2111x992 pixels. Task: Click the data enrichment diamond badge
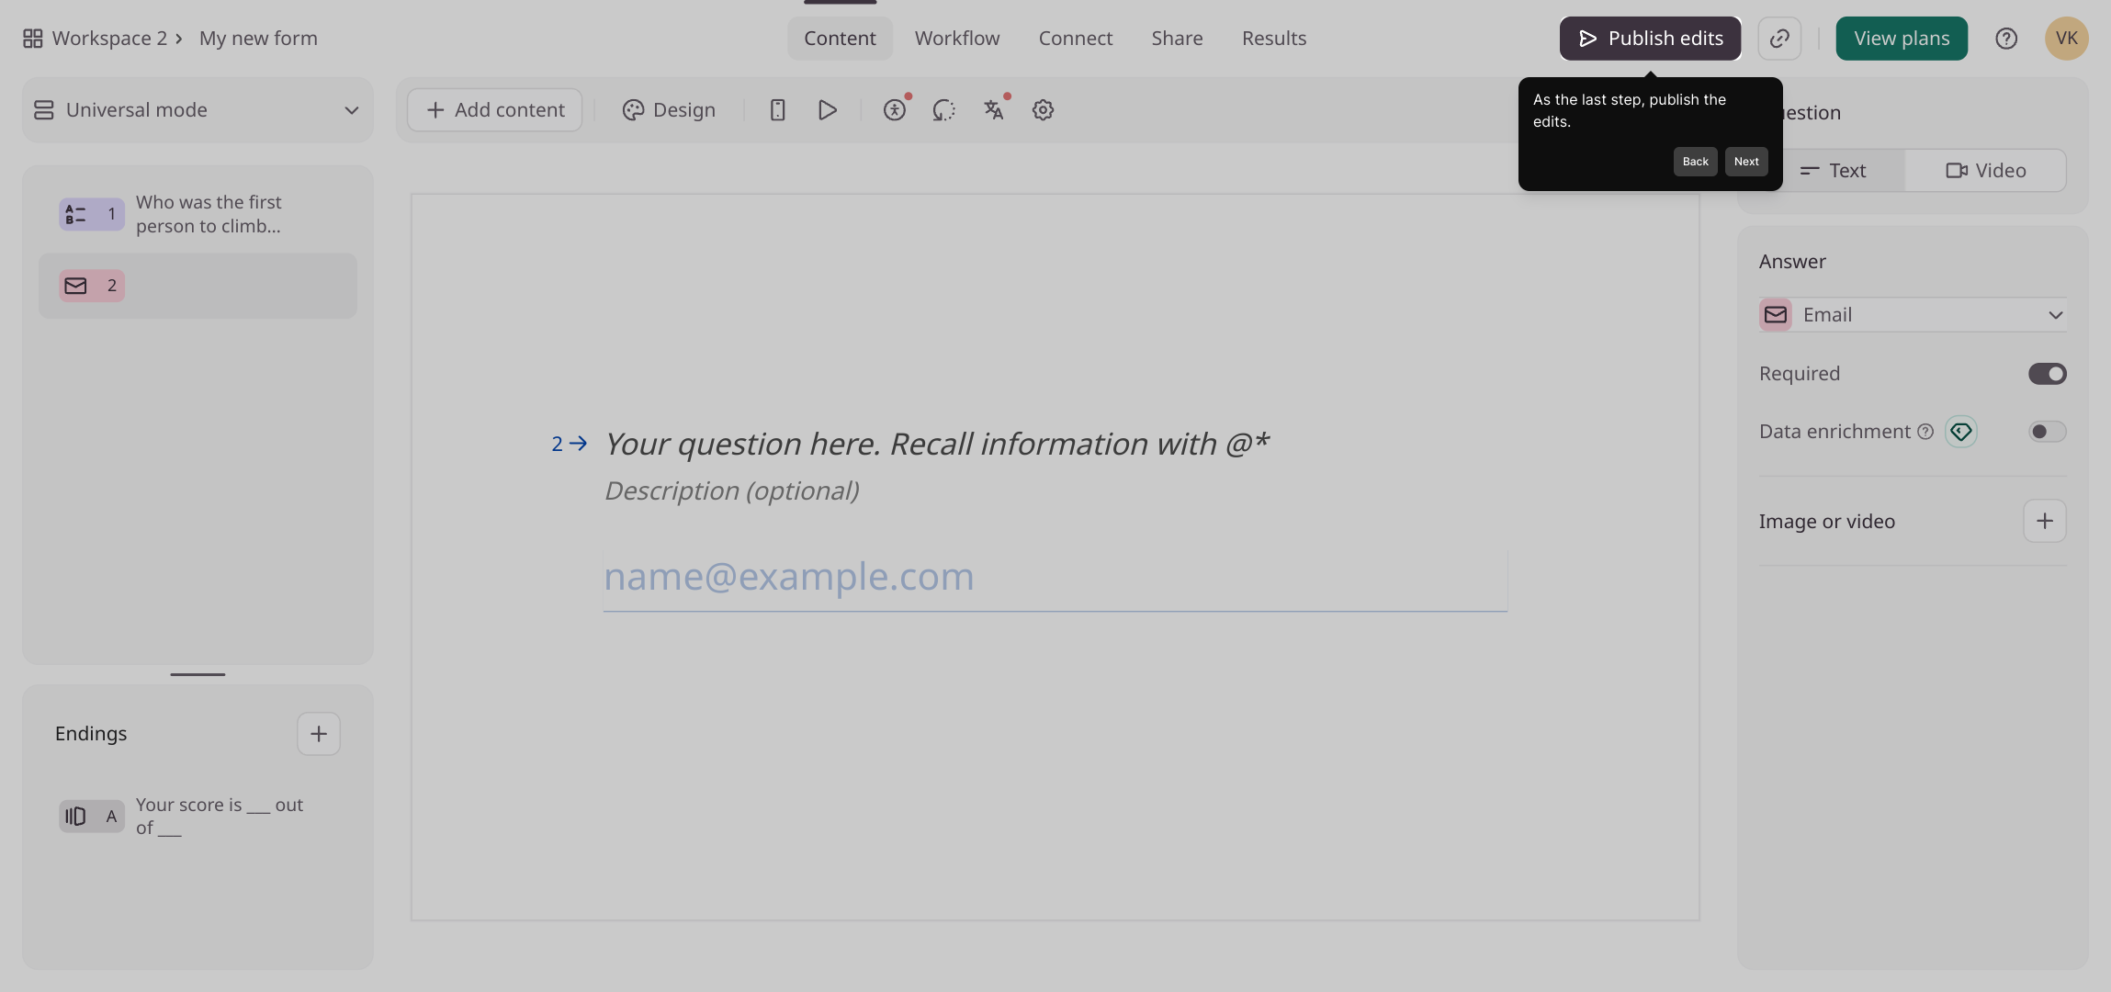pos(1961,432)
